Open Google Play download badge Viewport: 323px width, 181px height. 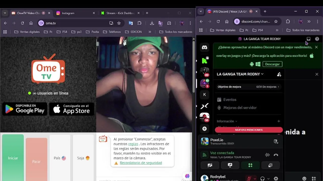pos(25,109)
